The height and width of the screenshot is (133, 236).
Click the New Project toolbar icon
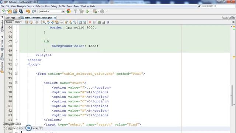[x=10, y=11]
